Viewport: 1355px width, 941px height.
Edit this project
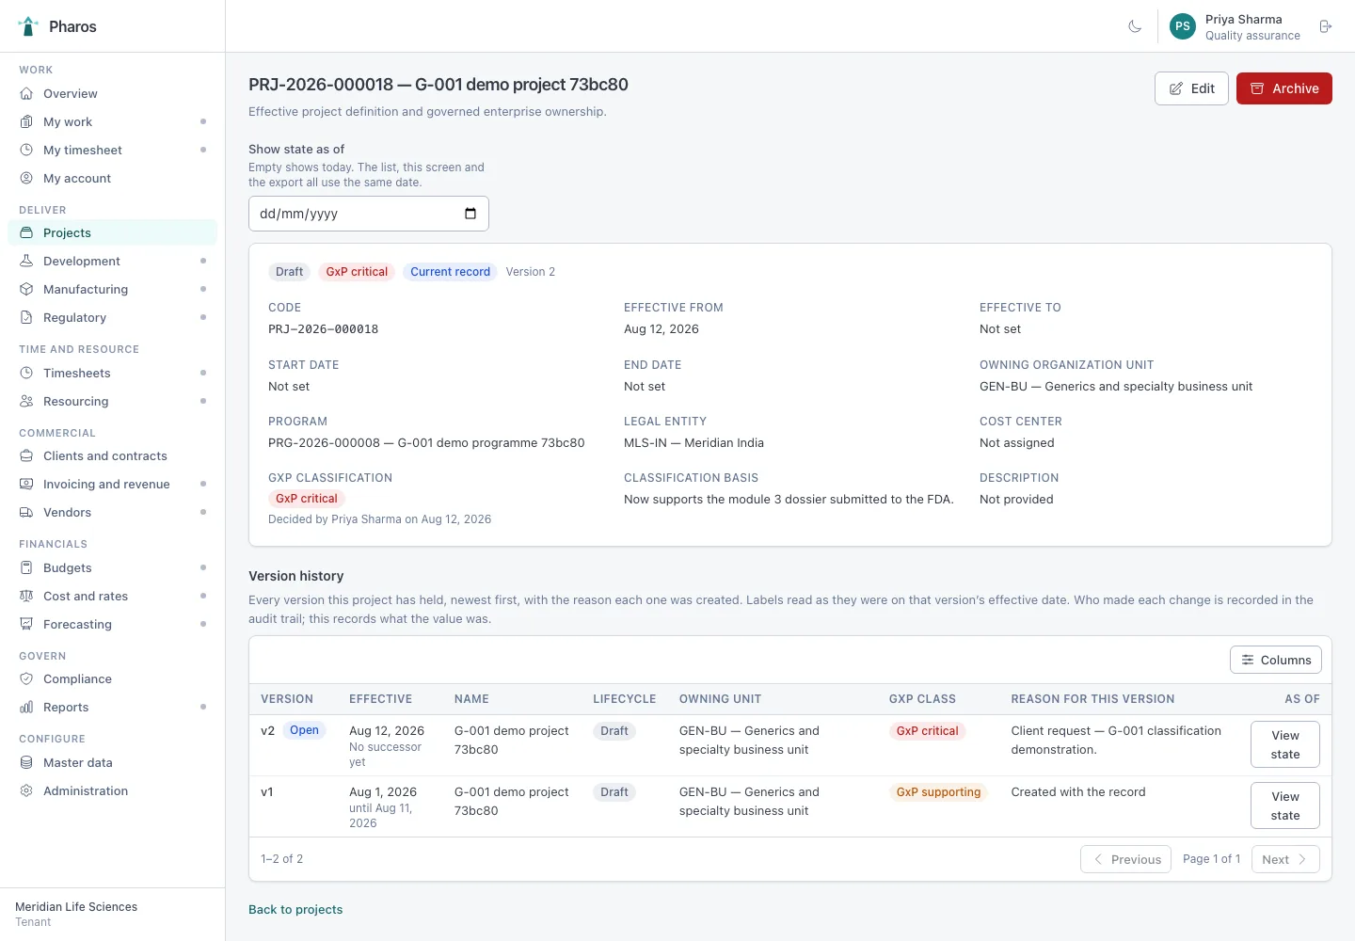point(1191,88)
